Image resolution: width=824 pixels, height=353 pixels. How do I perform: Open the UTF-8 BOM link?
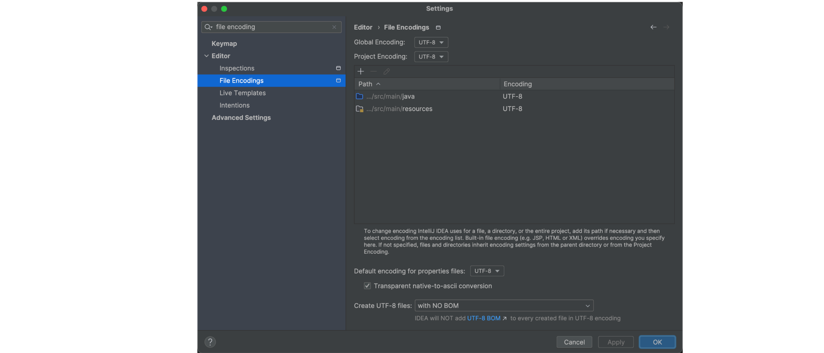(x=484, y=318)
